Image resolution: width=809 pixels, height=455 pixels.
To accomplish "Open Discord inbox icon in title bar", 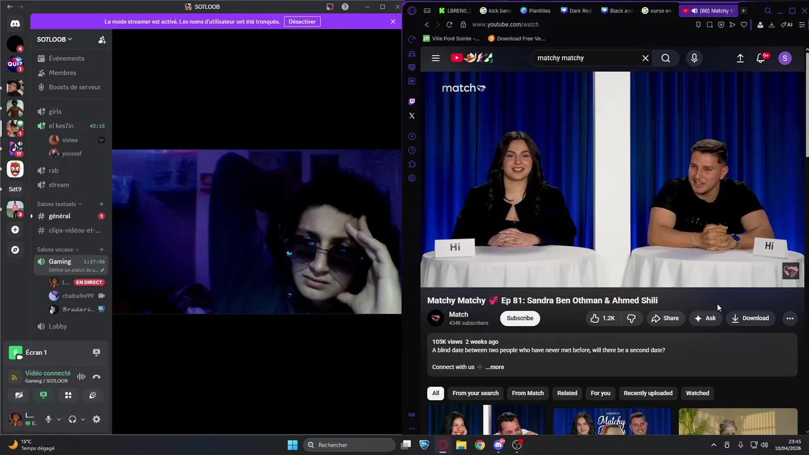I will click(330, 6).
